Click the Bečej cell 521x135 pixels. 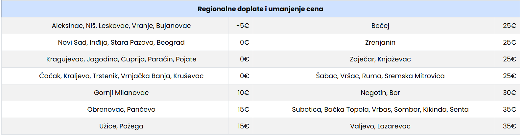[x=380, y=26]
